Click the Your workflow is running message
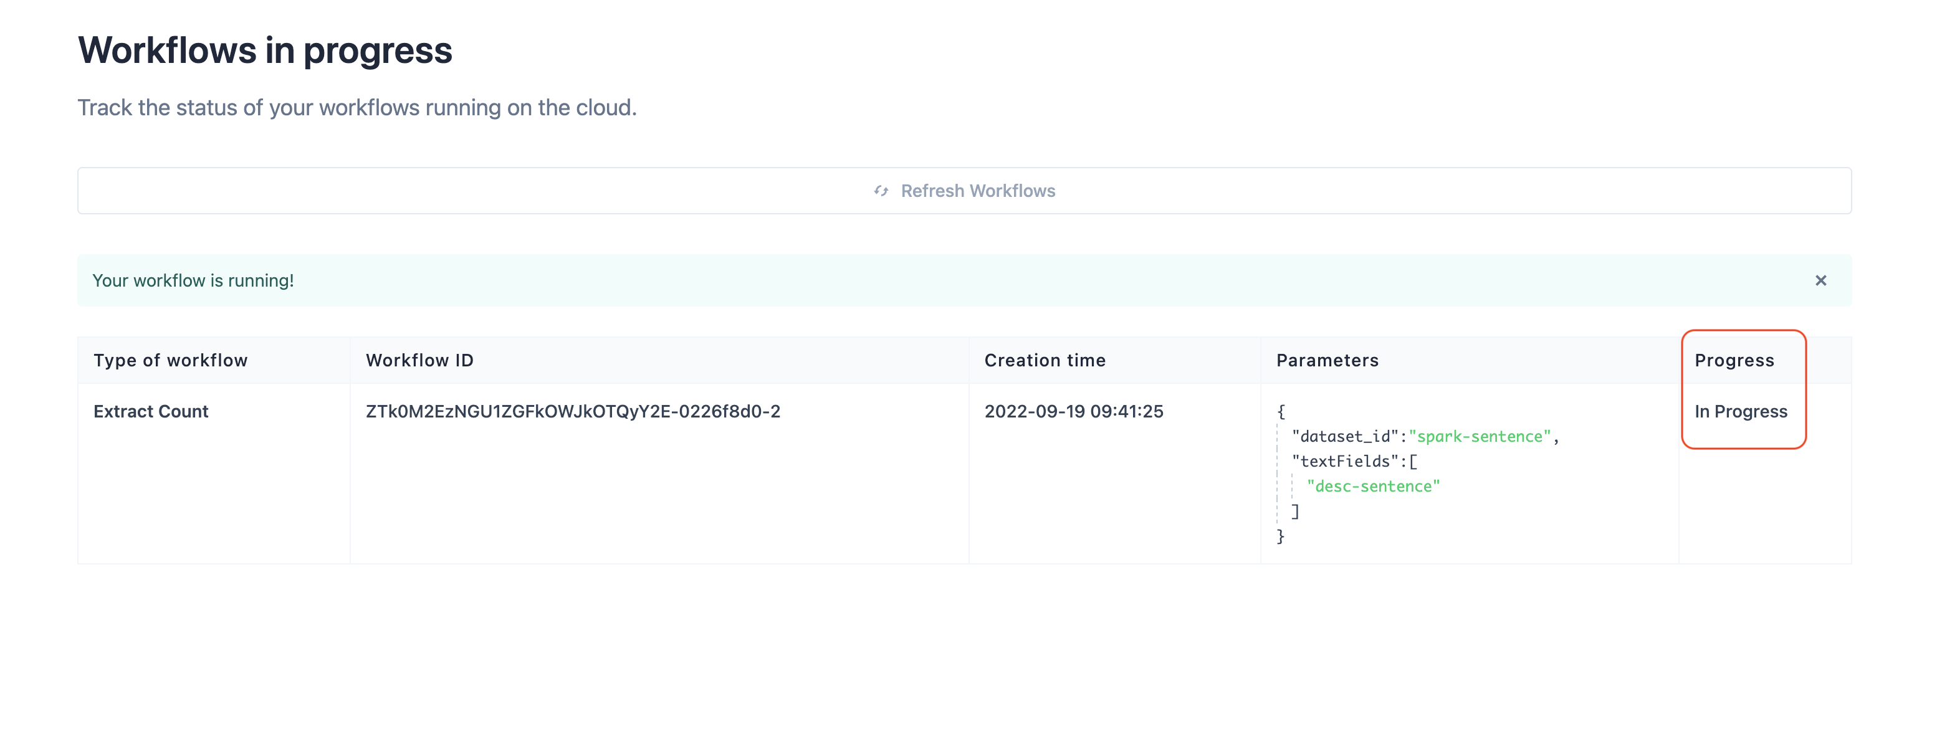Screen dimensions: 1942x734 [x=193, y=280]
